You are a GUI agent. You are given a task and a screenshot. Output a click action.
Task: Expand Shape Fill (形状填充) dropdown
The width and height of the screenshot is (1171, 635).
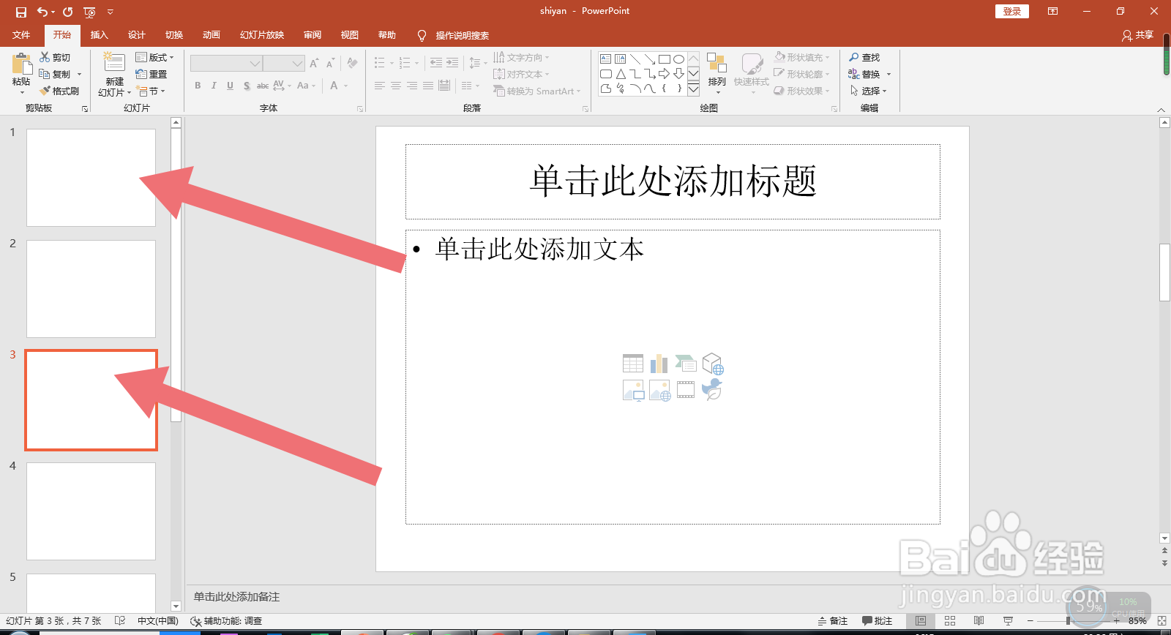[x=802, y=57]
